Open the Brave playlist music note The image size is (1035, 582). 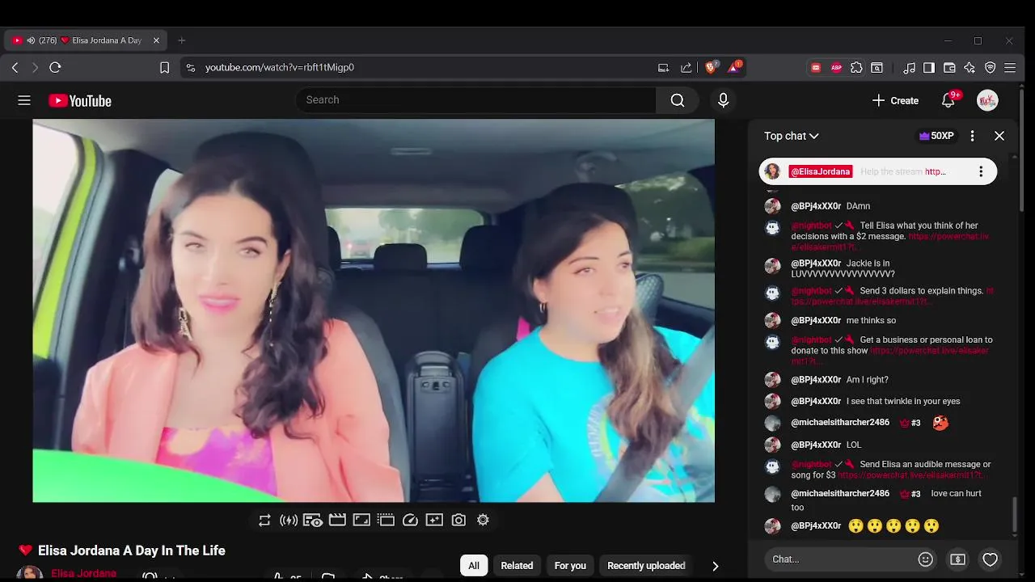point(910,68)
